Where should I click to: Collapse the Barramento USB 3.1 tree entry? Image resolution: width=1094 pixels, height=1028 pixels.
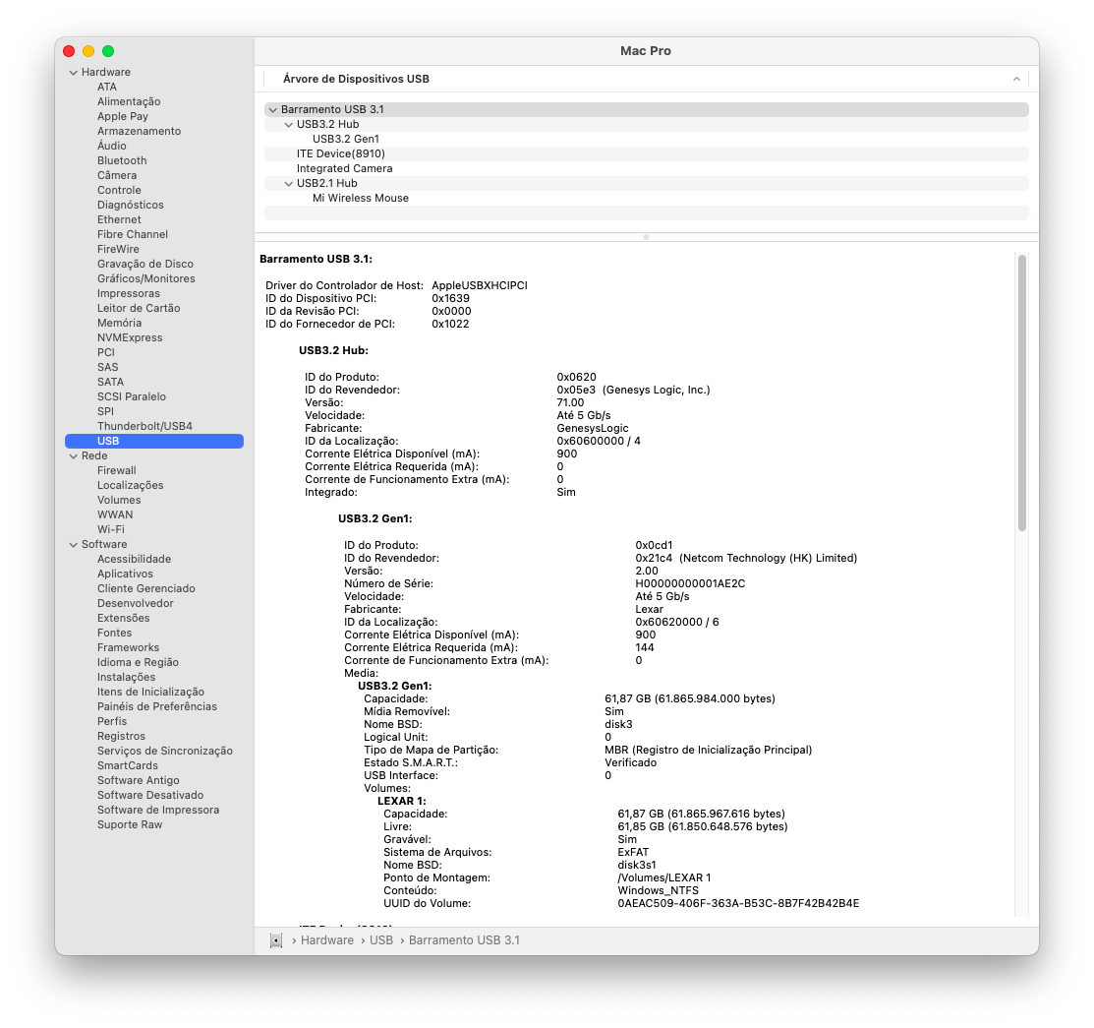272,109
